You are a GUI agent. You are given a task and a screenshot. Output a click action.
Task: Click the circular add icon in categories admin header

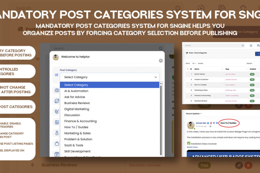pyautogui.click(x=251, y=45)
